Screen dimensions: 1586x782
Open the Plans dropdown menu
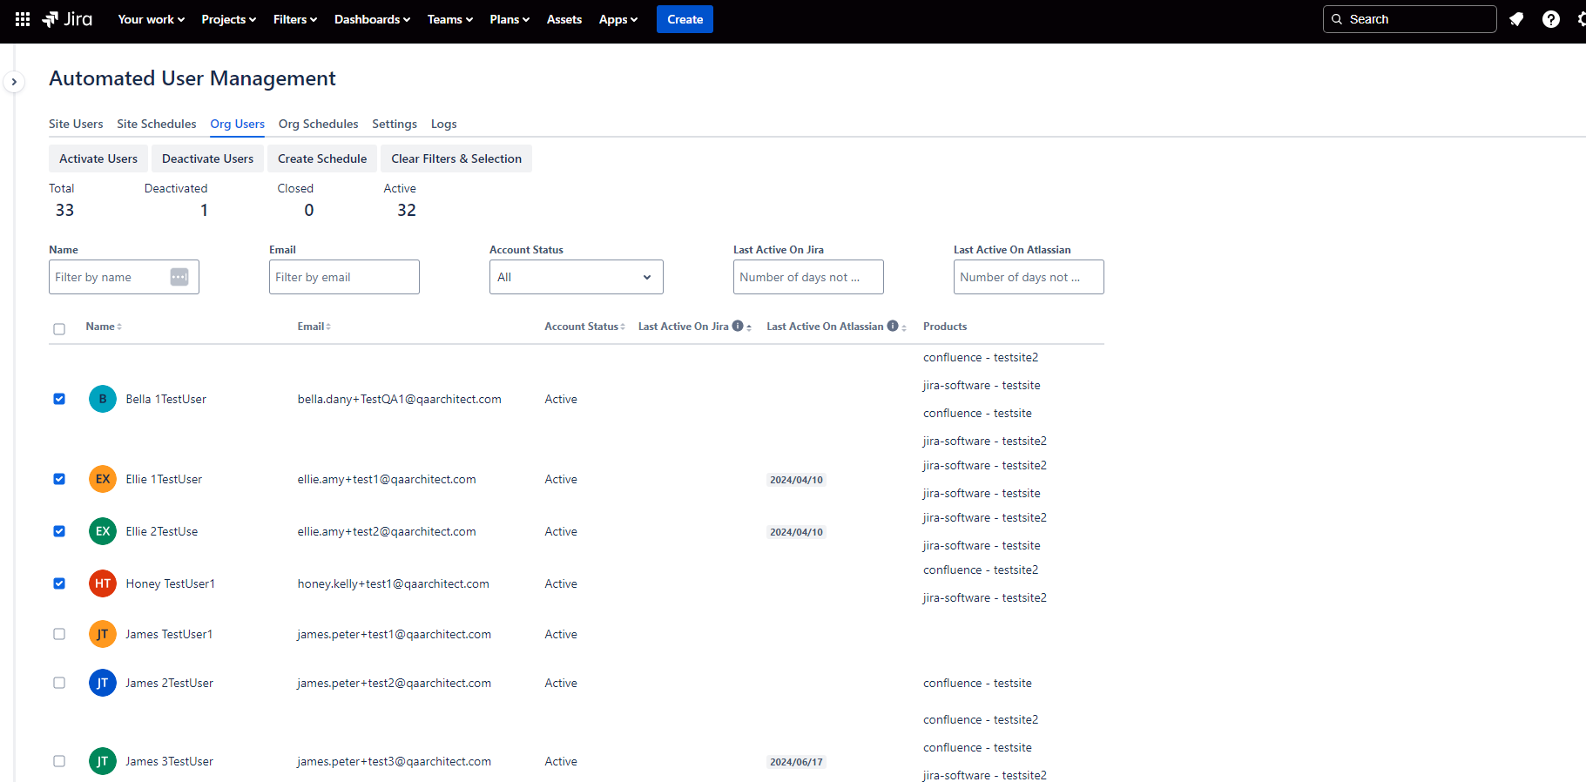tap(510, 19)
